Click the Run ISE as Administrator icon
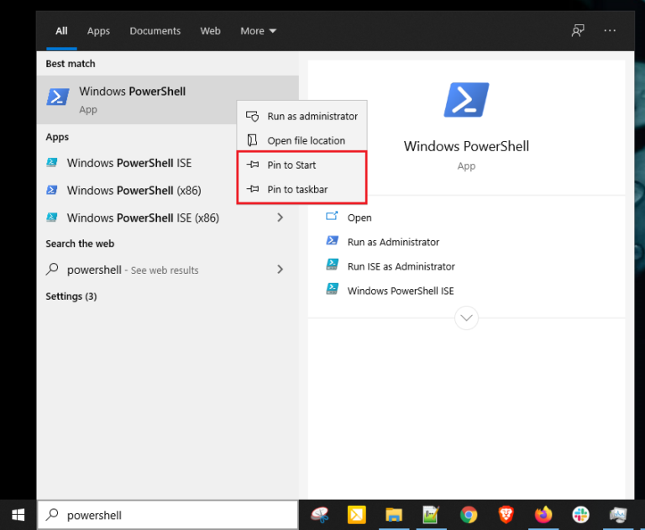Screen dimensions: 645x530 [x=332, y=265]
